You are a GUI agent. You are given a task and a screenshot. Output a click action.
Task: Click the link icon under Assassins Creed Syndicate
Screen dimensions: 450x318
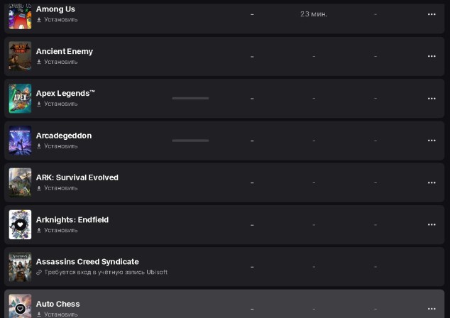click(39, 273)
